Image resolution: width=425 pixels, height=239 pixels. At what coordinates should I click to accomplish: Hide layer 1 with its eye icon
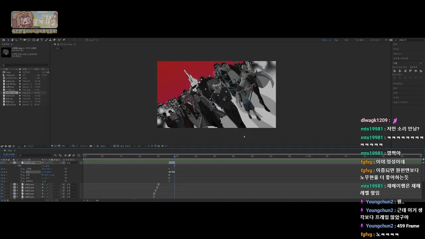[2, 163]
